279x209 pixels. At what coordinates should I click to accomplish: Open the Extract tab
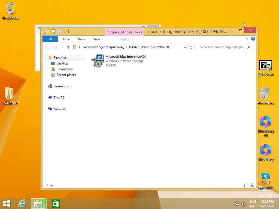point(124,39)
